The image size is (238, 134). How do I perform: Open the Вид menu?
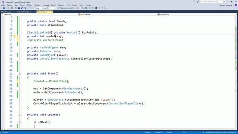click(16, 5)
